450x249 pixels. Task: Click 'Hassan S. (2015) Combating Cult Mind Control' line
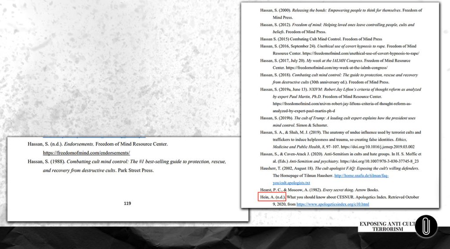coord(321,39)
